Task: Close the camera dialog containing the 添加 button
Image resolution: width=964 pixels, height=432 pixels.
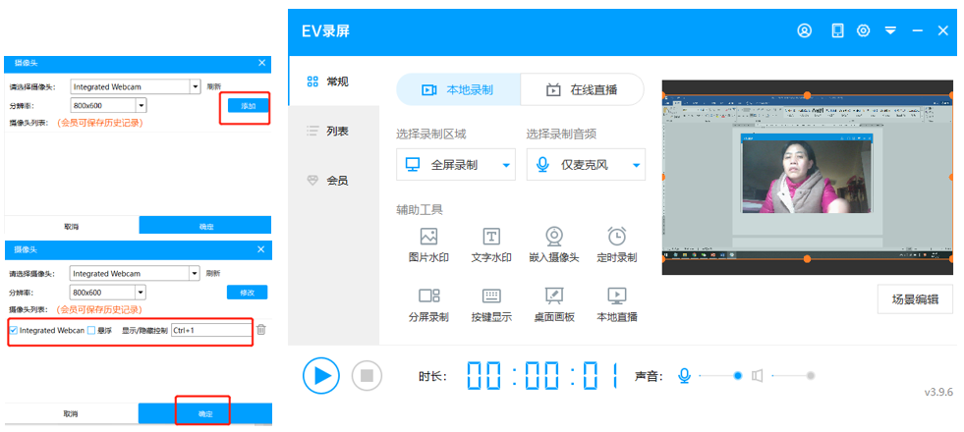Action: pos(262,63)
